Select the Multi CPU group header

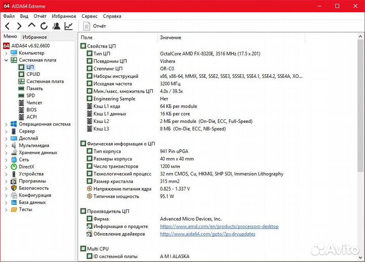pos(94,249)
